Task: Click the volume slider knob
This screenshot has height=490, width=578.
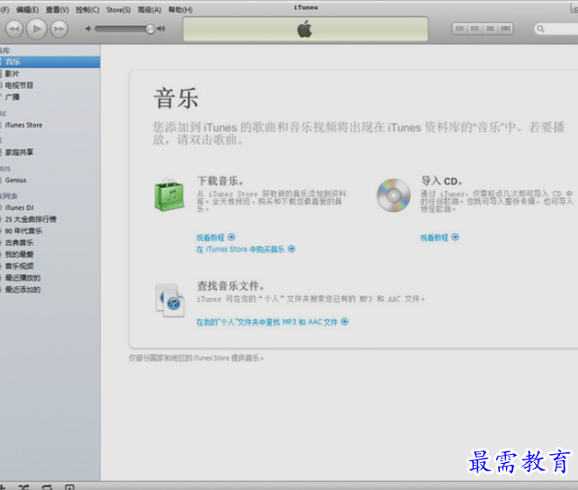Action: pyautogui.click(x=150, y=29)
